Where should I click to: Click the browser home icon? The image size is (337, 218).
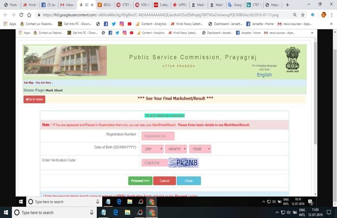click(29, 15)
